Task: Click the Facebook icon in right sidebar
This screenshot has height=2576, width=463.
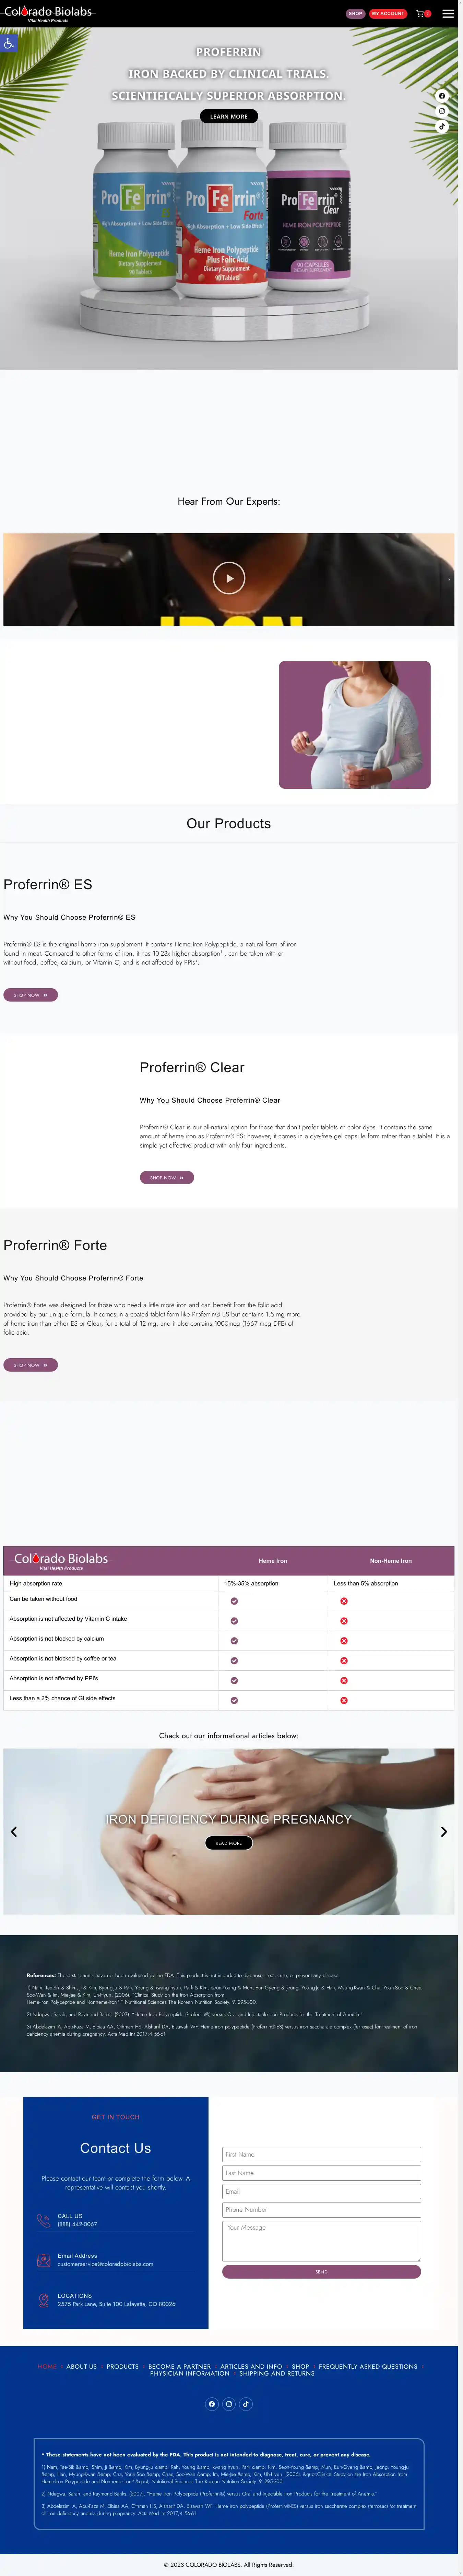Action: pos(442,96)
